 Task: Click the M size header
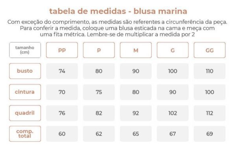click(x=136, y=50)
